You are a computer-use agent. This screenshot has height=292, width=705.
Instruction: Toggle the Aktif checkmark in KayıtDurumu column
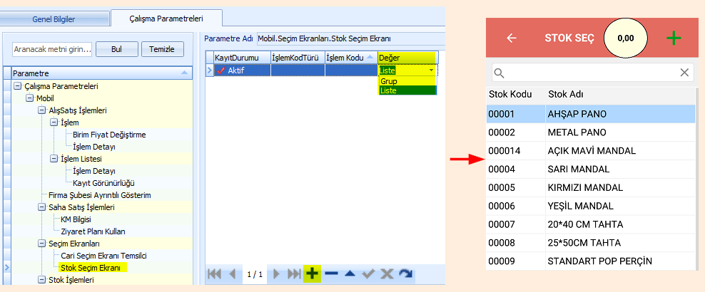pyautogui.click(x=220, y=70)
